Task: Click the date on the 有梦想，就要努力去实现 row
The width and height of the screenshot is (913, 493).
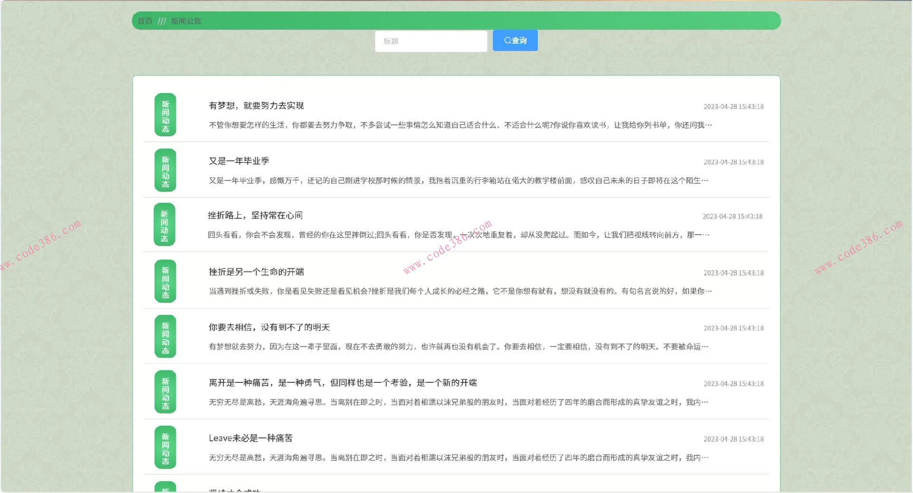Action: pos(734,107)
